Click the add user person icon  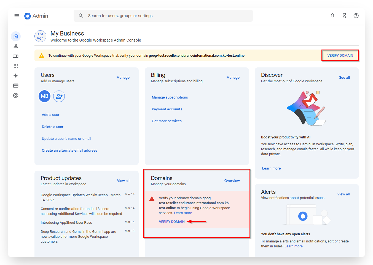coord(59,96)
